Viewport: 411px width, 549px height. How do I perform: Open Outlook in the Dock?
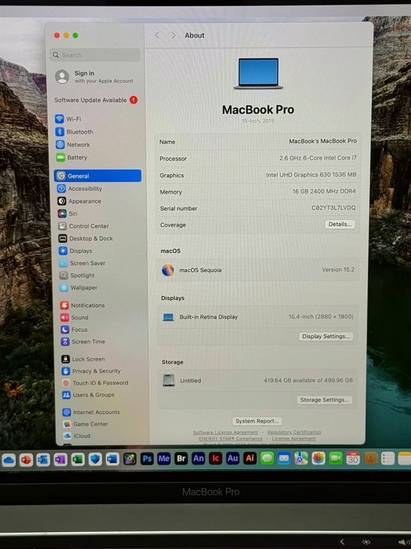pos(43,460)
